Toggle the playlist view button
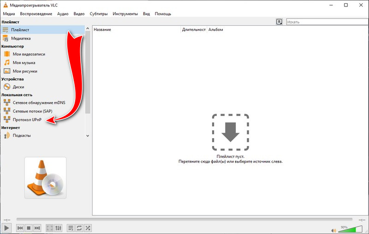 71,228
